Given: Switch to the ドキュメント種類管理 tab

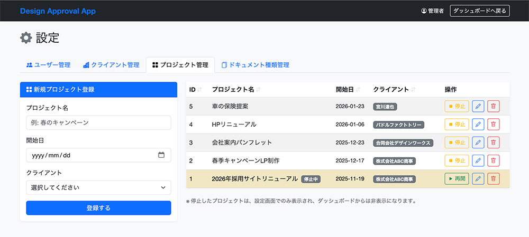Looking at the screenshot, I should point(256,65).
